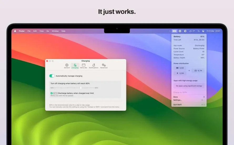Click the weather cloud icon showing -1°

tap(192, 31)
